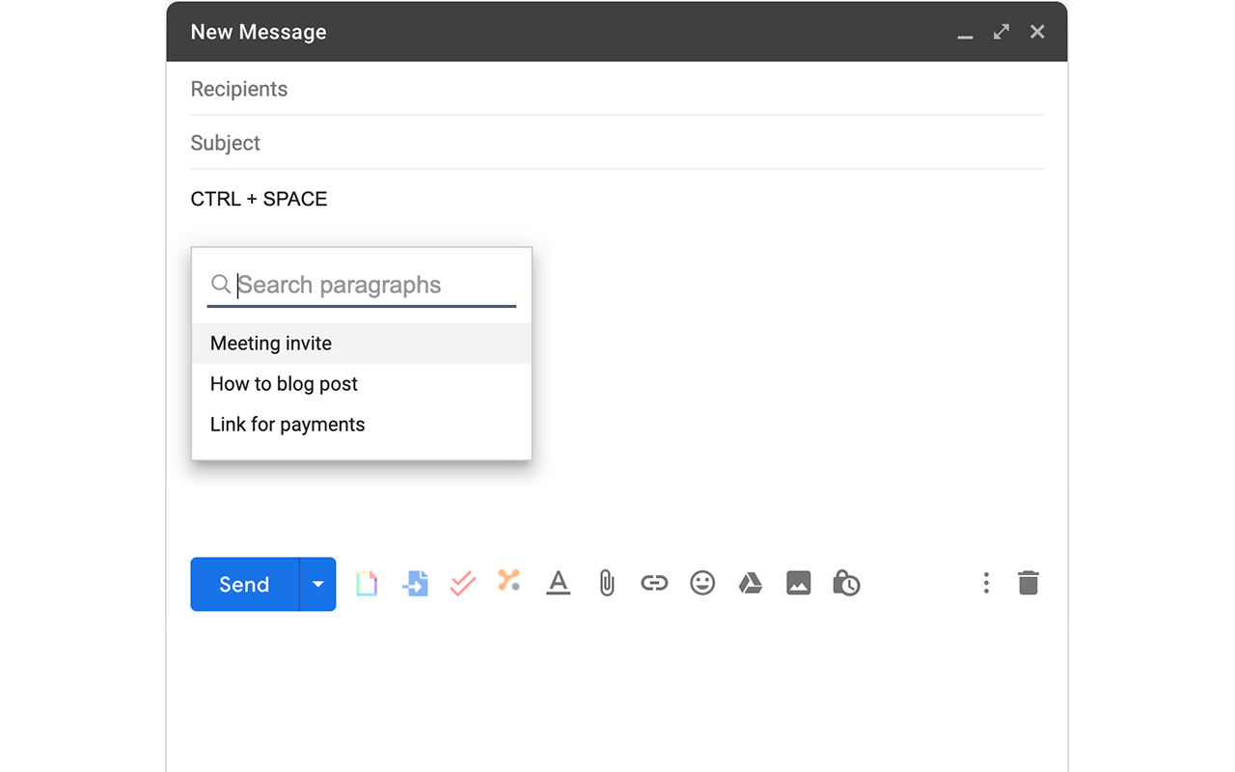Insert files using Google Drive
Screen dimensions: 1235x772
750,583
